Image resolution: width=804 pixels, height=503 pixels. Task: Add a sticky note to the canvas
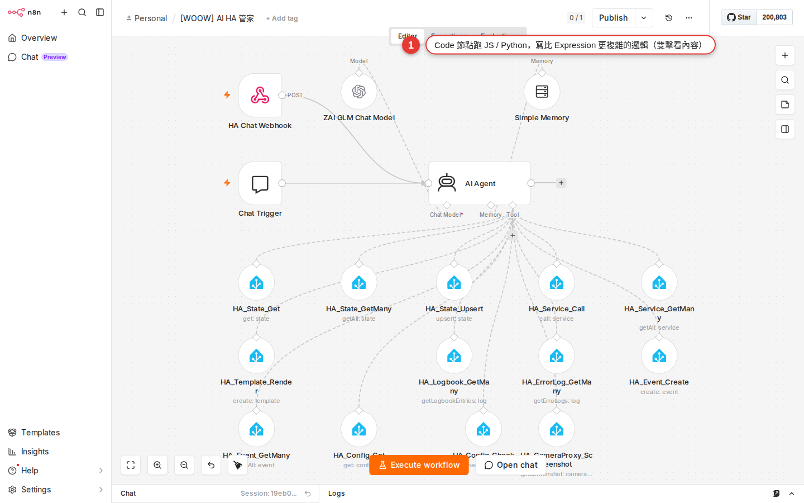click(785, 105)
